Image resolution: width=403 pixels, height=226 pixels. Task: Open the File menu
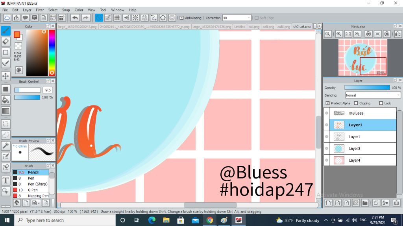5,10
